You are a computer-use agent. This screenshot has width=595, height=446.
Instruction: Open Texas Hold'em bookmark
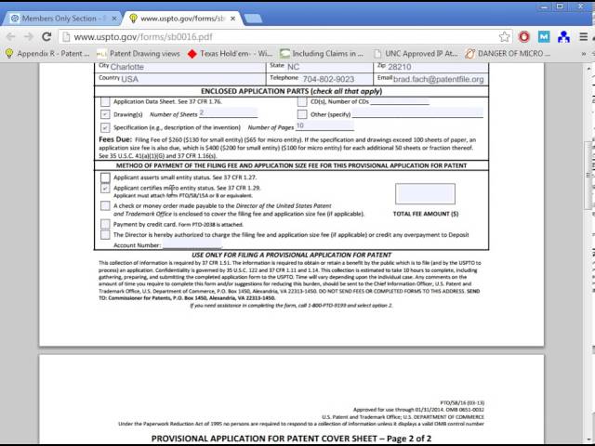click(230, 54)
